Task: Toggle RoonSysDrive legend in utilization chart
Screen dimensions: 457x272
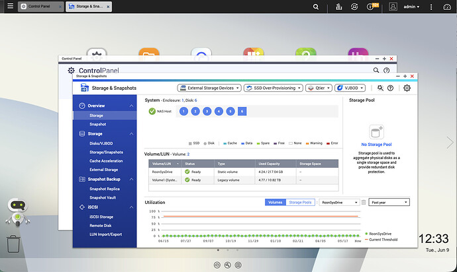Action: [378, 234]
